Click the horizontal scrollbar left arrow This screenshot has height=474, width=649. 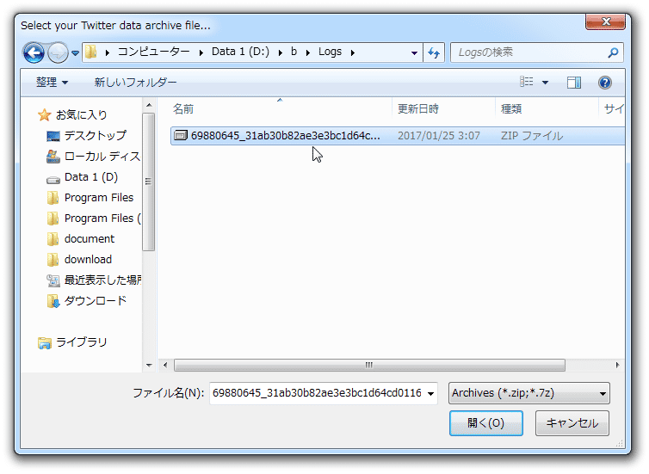point(165,366)
